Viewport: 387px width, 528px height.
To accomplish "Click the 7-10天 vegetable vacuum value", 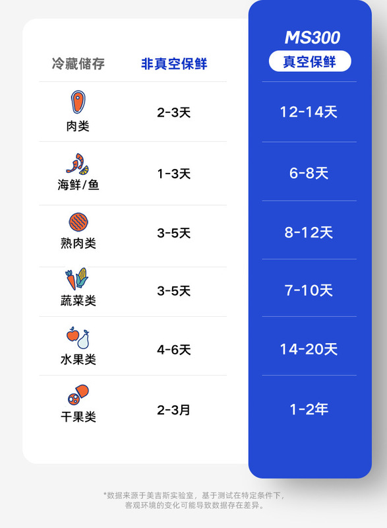I will (x=309, y=290).
